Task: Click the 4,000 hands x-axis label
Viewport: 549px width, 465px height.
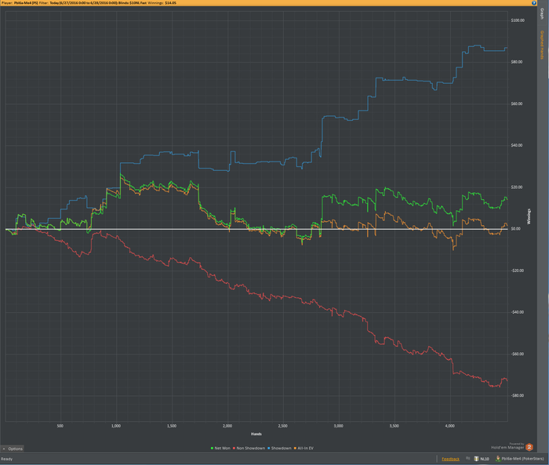Action: point(449,426)
